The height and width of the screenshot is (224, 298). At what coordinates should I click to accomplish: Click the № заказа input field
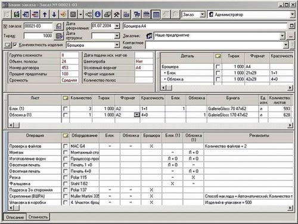(x=38, y=26)
